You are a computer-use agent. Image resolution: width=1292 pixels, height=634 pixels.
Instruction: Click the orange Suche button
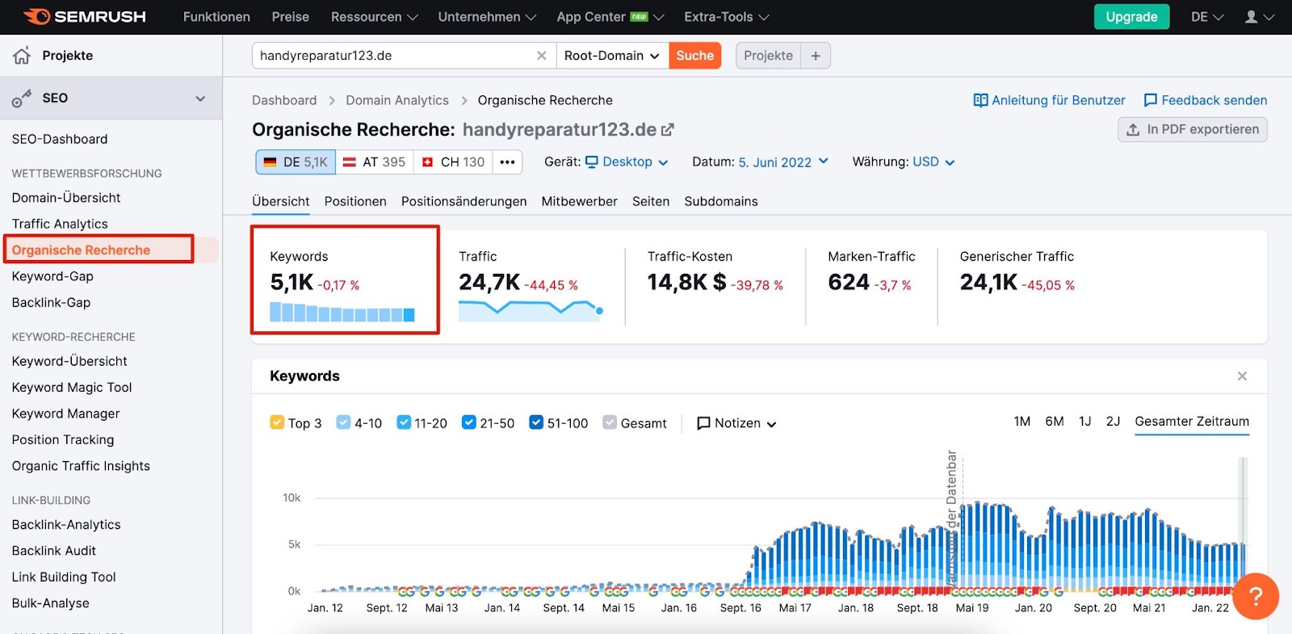(695, 56)
